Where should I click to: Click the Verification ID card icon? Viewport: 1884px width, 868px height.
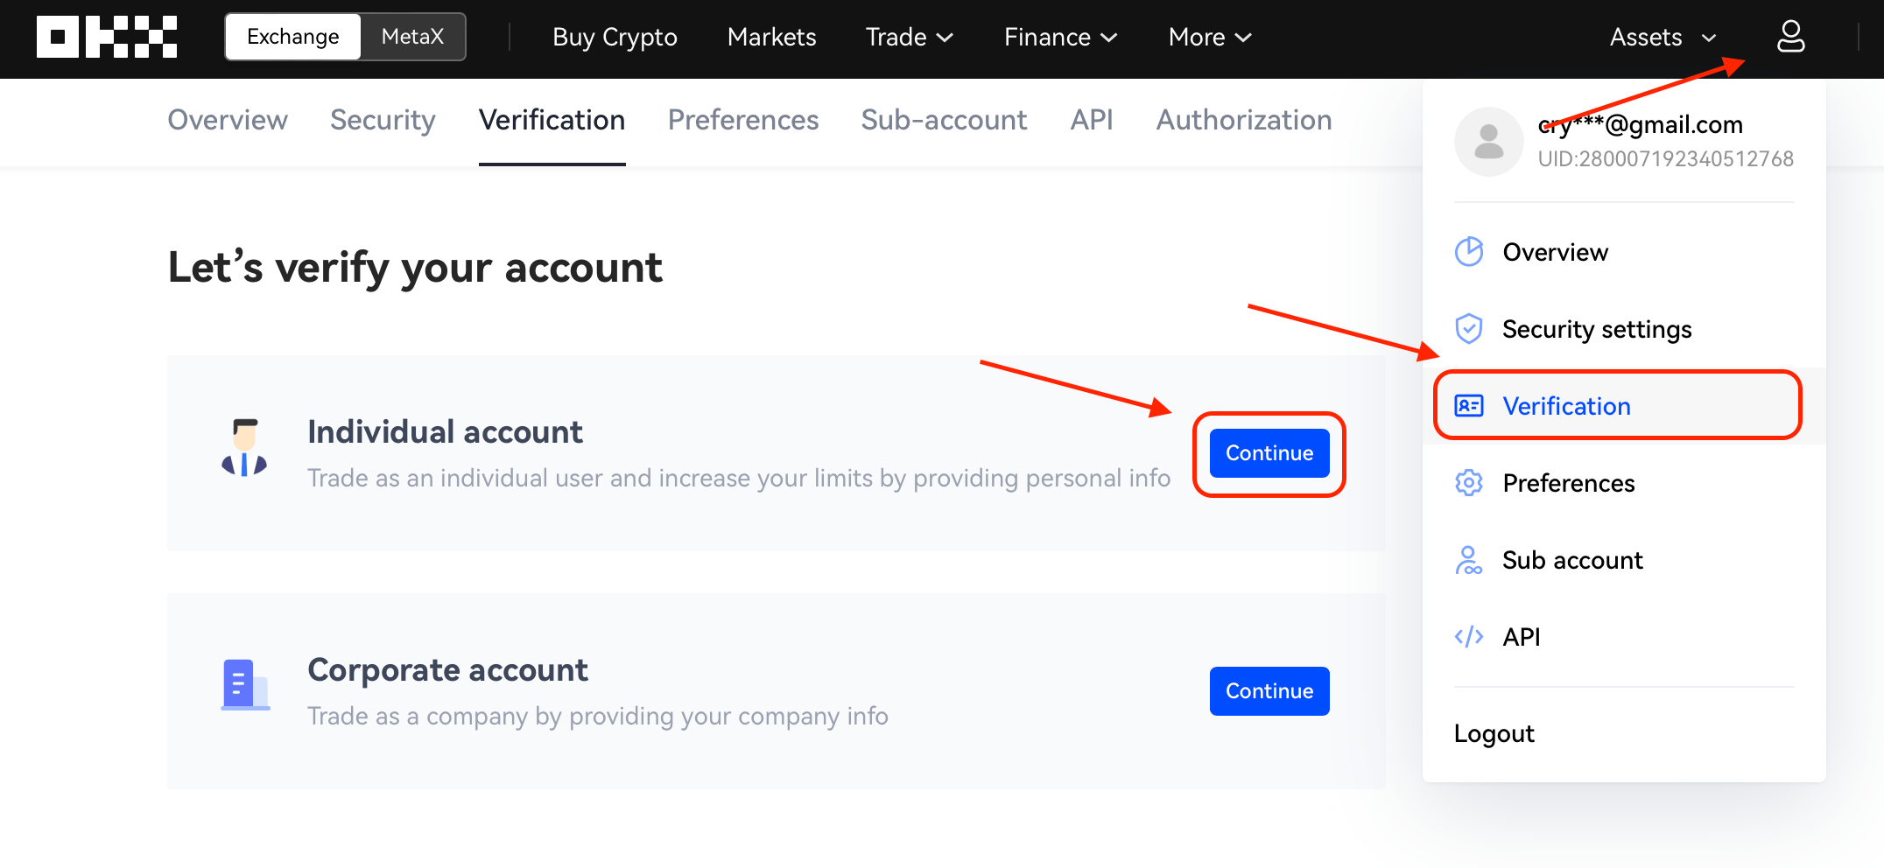(x=1469, y=406)
